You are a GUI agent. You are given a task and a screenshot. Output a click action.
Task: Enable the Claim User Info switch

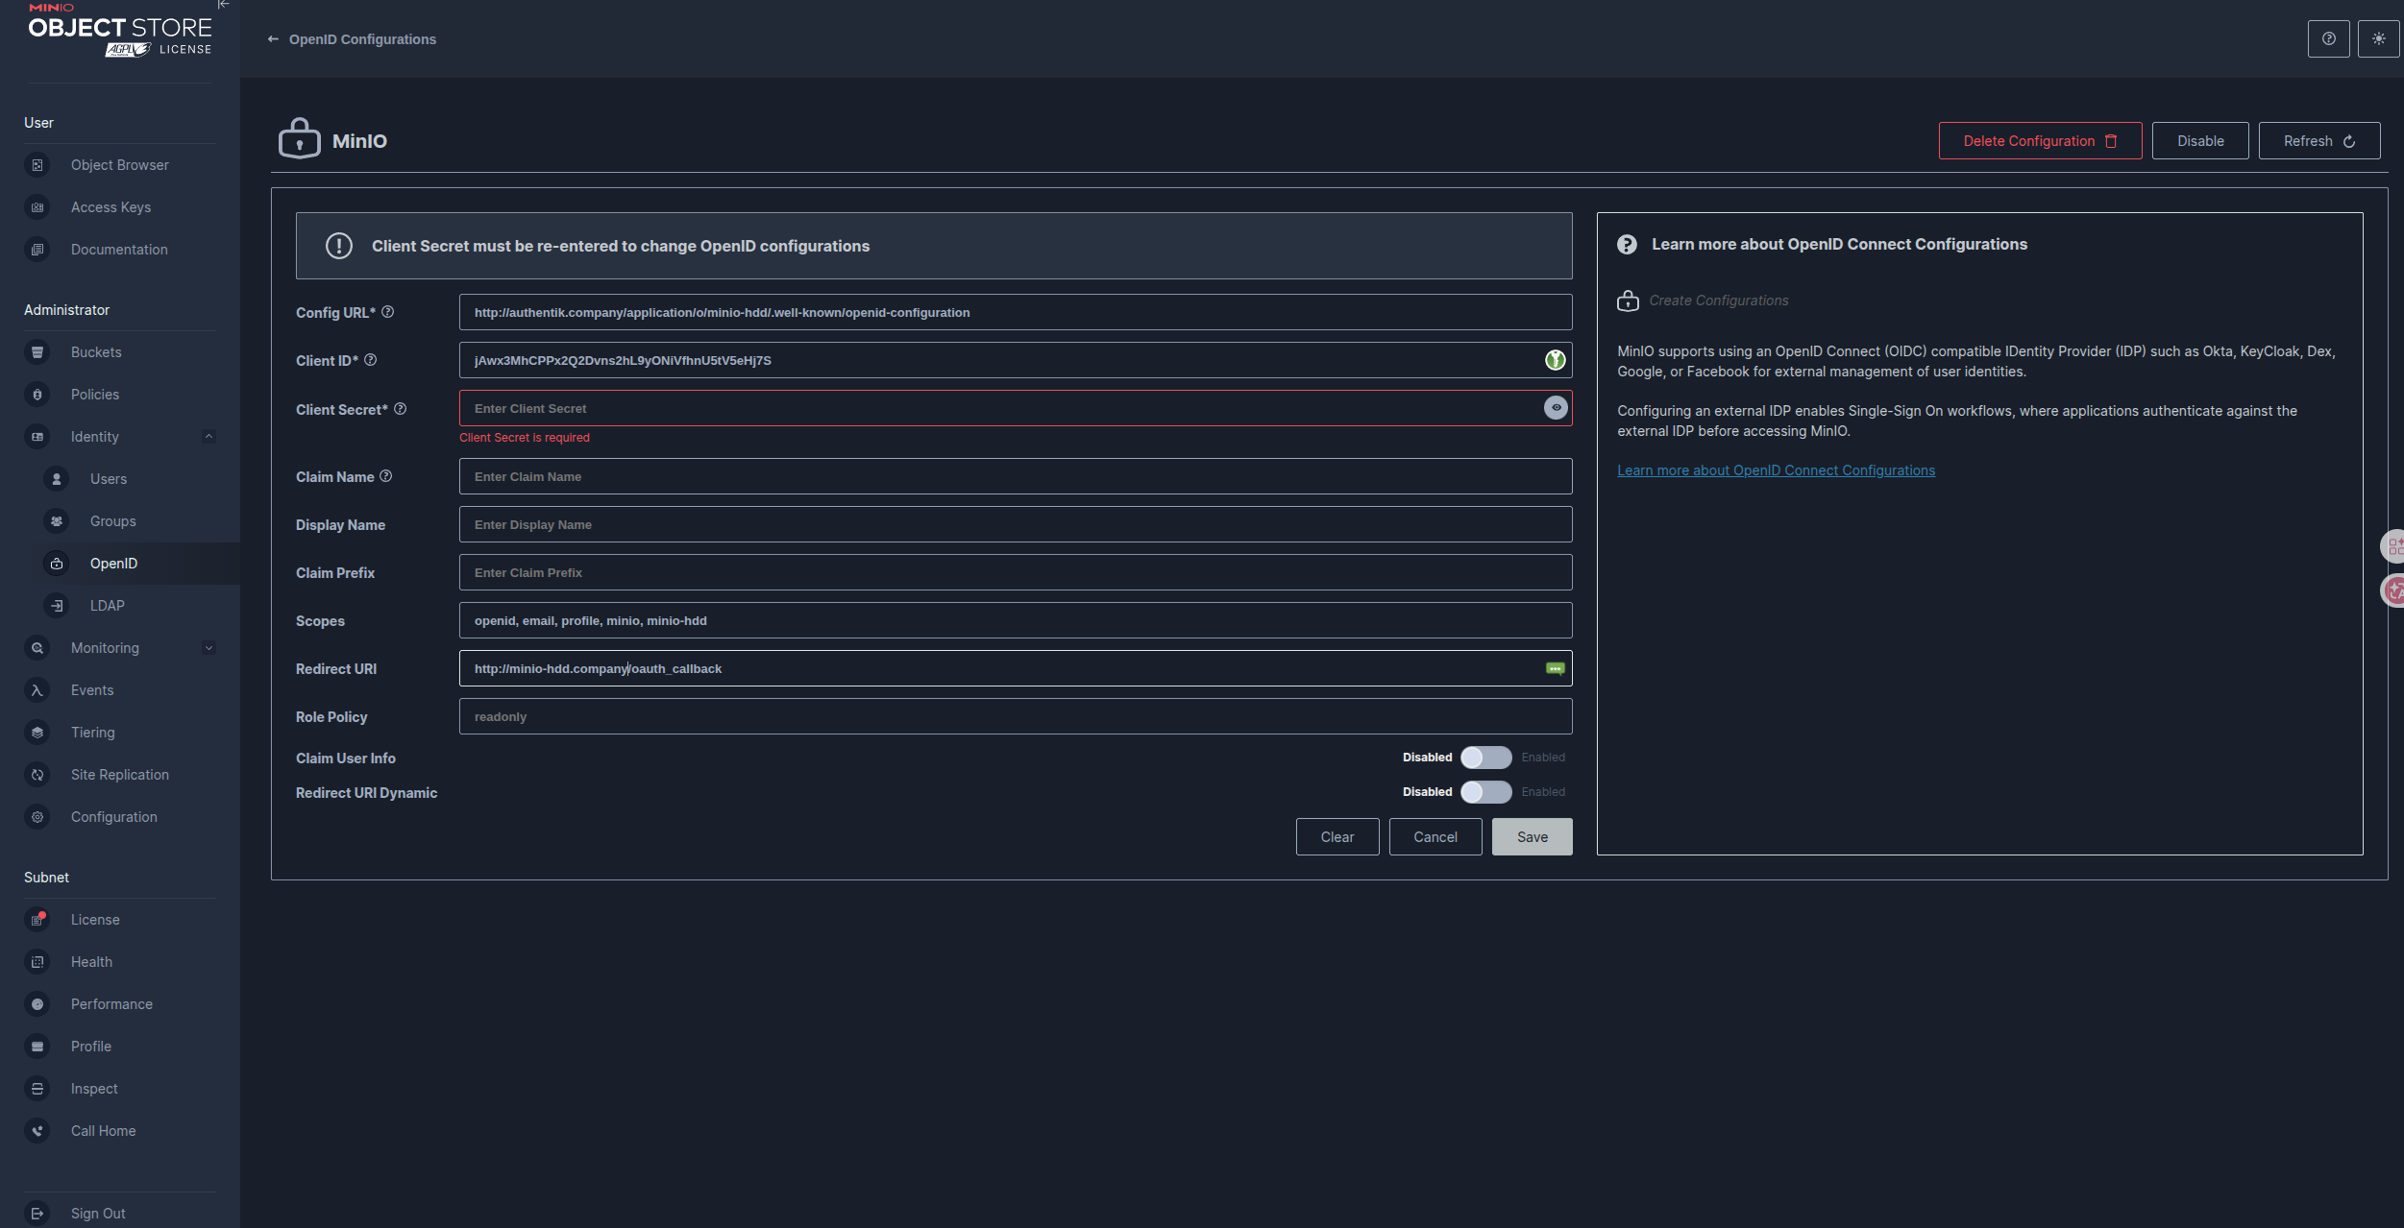click(x=1485, y=758)
